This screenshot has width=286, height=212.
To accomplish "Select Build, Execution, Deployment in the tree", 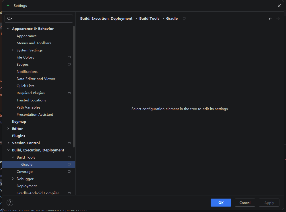I will click(38, 150).
